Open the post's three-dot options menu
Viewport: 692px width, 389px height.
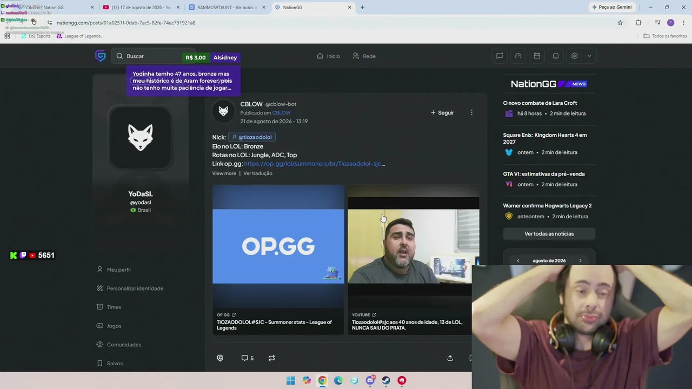[471, 112]
